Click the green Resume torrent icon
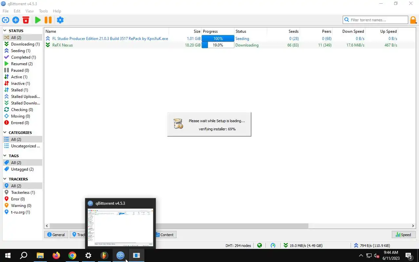Screen dimensions: 419x262 [38, 20]
